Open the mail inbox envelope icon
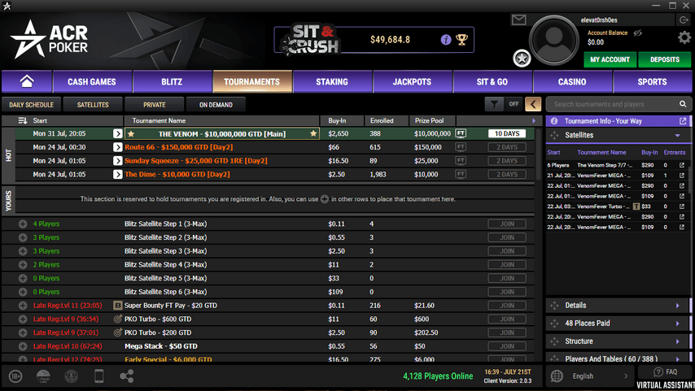Screen dimensions: 695x391 click(x=518, y=20)
